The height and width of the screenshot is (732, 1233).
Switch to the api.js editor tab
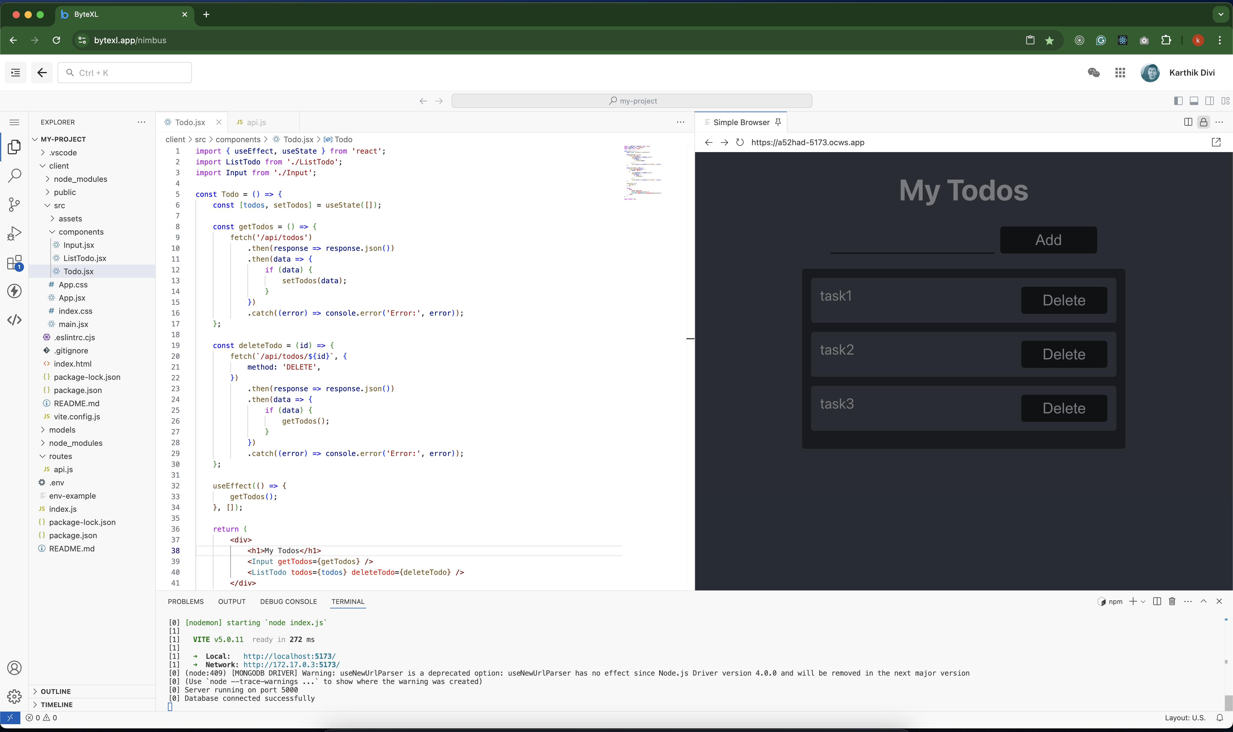click(257, 122)
